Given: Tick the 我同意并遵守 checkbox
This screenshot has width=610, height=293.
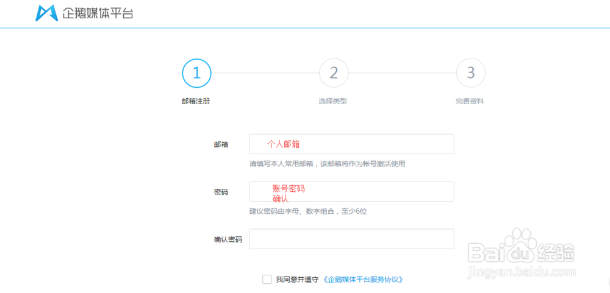Looking at the screenshot, I should tap(267, 280).
